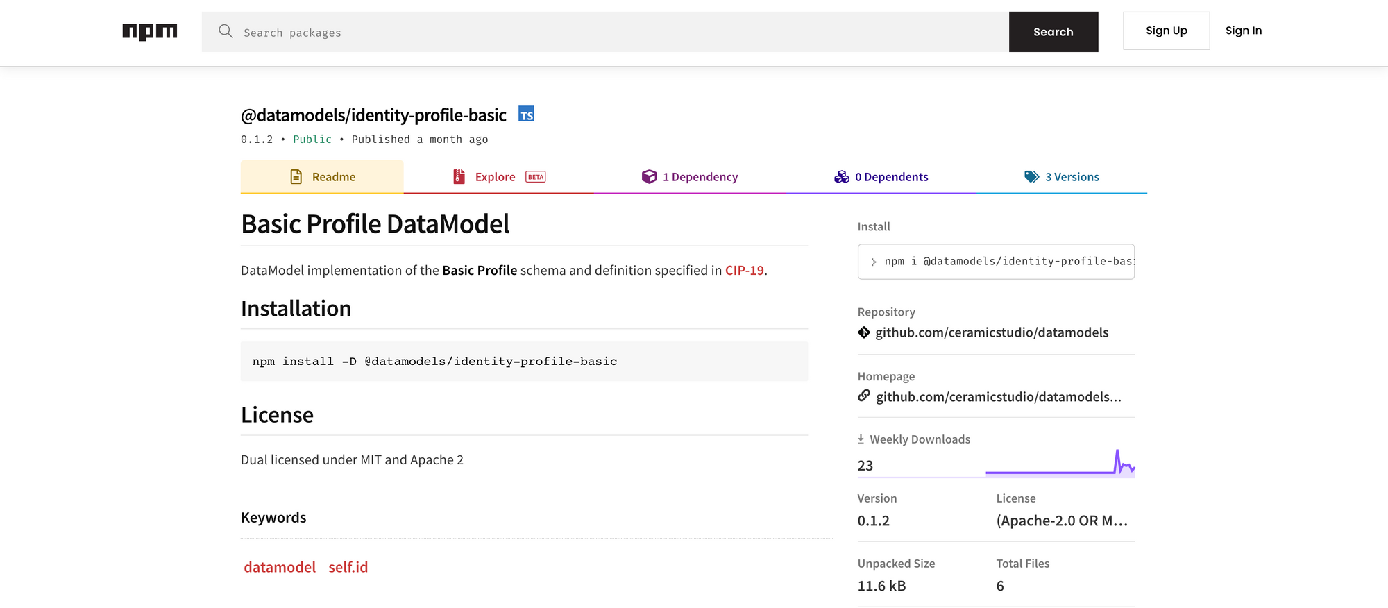Click the Dependency cube icon
This screenshot has height=608, width=1388.
point(649,177)
